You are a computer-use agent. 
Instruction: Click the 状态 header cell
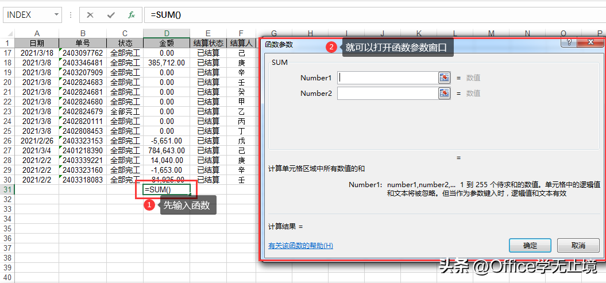pyautogui.click(x=125, y=43)
